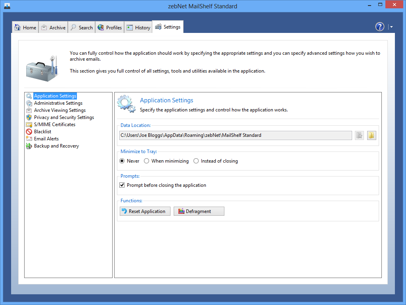Open Privacy and Security Settings
The width and height of the screenshot is (406, 305).
(x=64, y=117)
